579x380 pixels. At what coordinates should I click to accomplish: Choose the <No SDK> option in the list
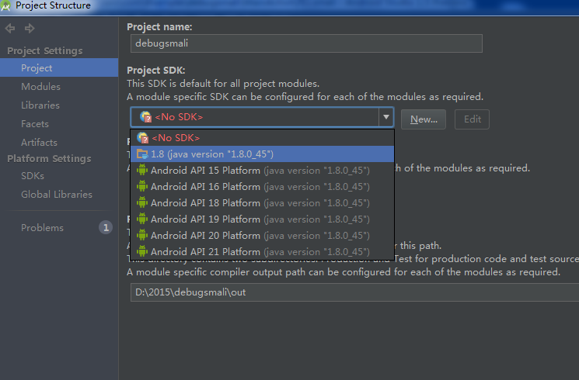pyautogui.click(x=262, y=137)
